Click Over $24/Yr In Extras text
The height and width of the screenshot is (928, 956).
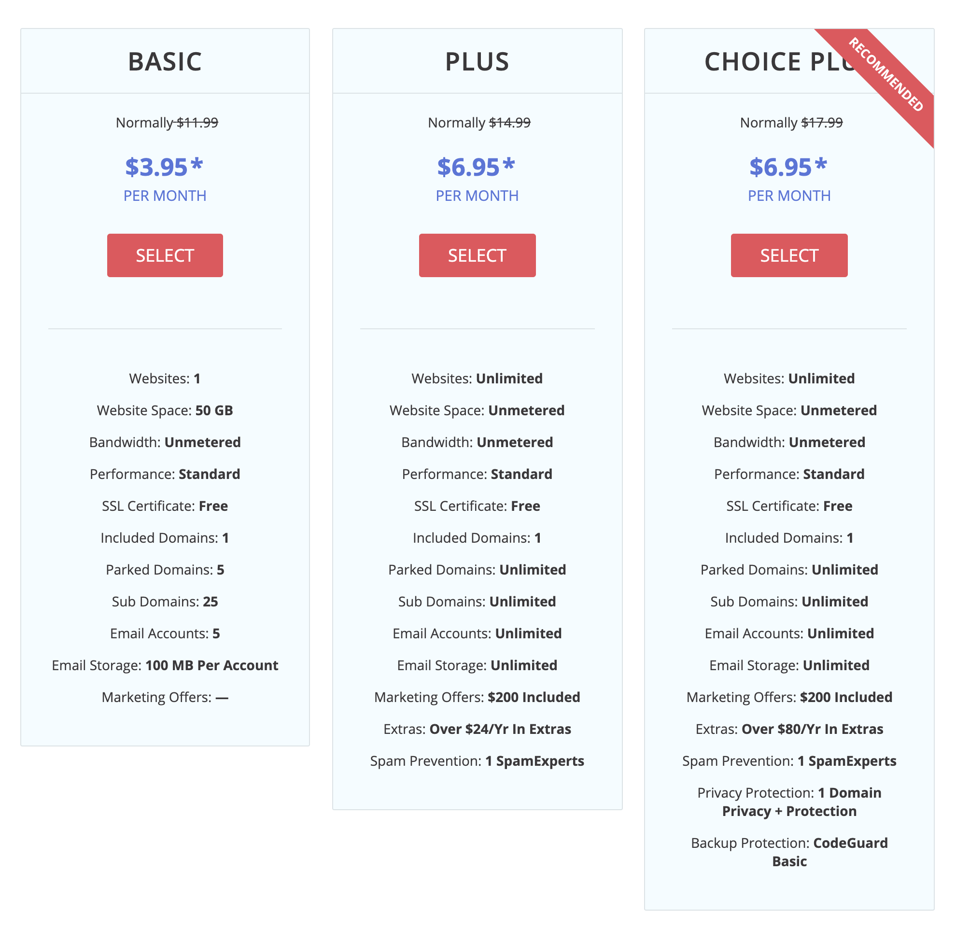[x=500, y=729]
